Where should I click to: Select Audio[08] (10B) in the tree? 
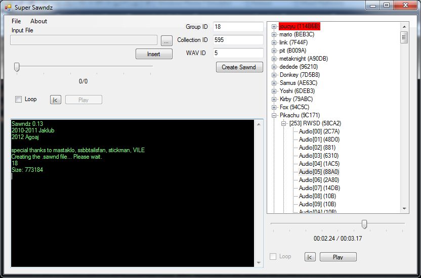pyautogui.click(x=317, y=196)
